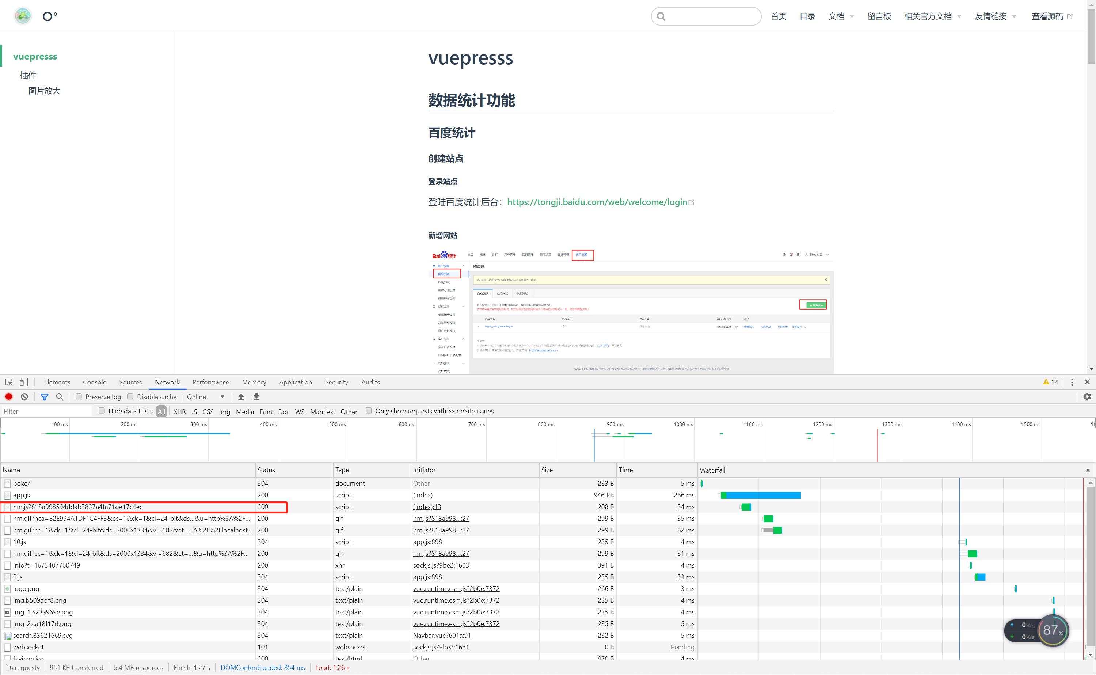Clear the network log

24,397
